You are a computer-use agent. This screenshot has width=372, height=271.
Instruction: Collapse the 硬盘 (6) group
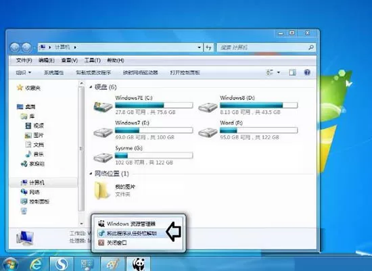(91, 87)
